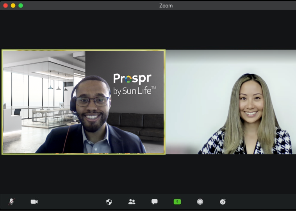Select the man's video tile with Prospr background
Screen dimensions: 296x211
tap(84, 102)
